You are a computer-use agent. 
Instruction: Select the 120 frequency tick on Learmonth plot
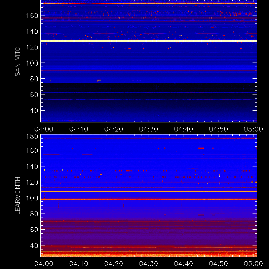click(x=32, y=182)
